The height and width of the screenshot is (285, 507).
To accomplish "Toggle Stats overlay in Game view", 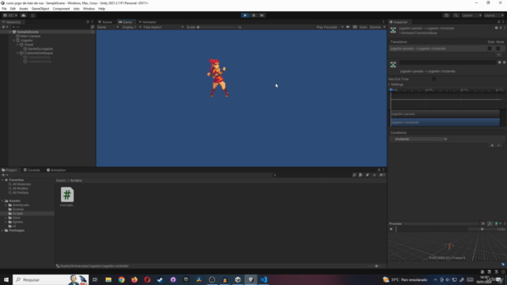I will (363, 27).
